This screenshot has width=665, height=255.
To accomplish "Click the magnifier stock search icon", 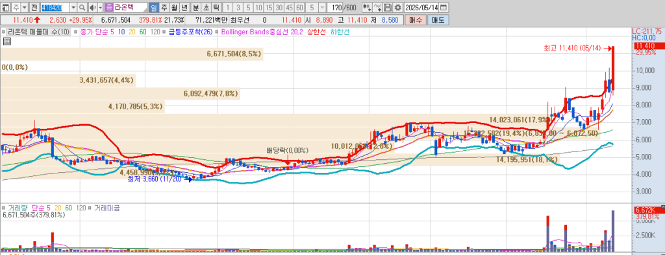I will click(82, 8).
